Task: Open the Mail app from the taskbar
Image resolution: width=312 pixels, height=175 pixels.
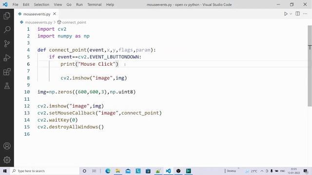Action: (x=128, y=171)
